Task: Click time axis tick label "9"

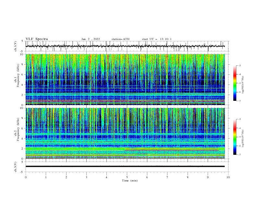Action: point(208,177)
